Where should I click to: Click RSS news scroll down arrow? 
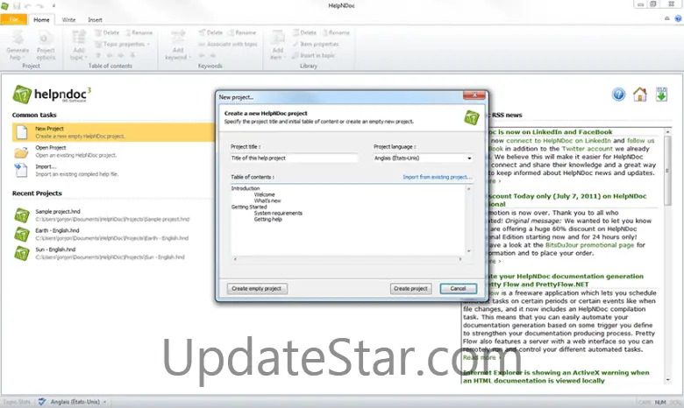click(668, 380)
